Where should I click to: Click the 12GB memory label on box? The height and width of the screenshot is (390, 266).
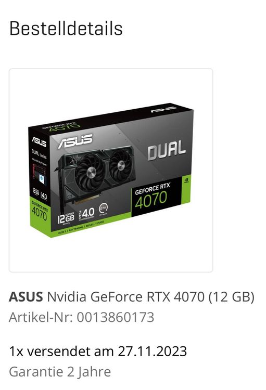coord(66,218)
